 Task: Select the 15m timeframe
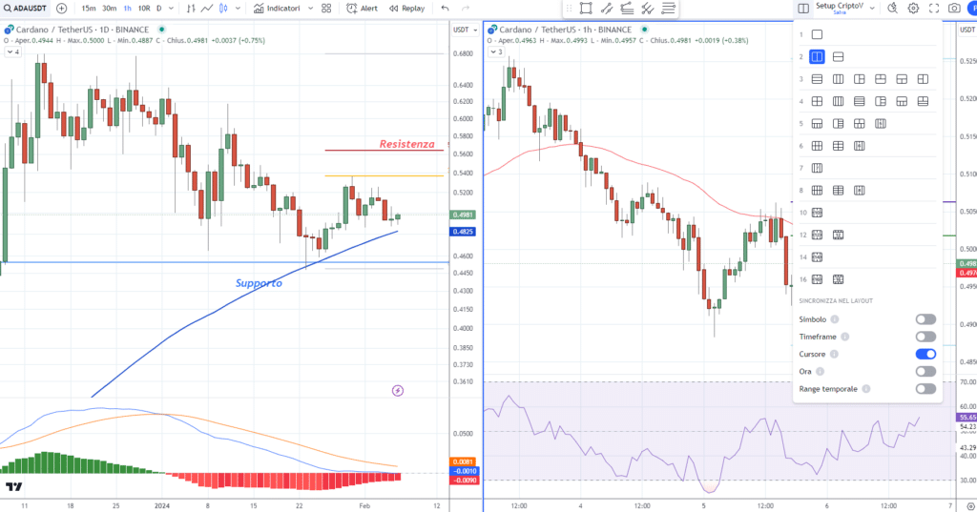pyautogui.click(x=88, y=9)
